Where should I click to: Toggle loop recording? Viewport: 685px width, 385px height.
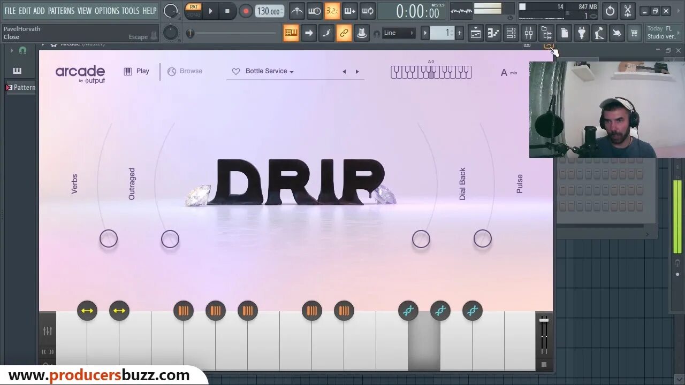pos(368,11)
